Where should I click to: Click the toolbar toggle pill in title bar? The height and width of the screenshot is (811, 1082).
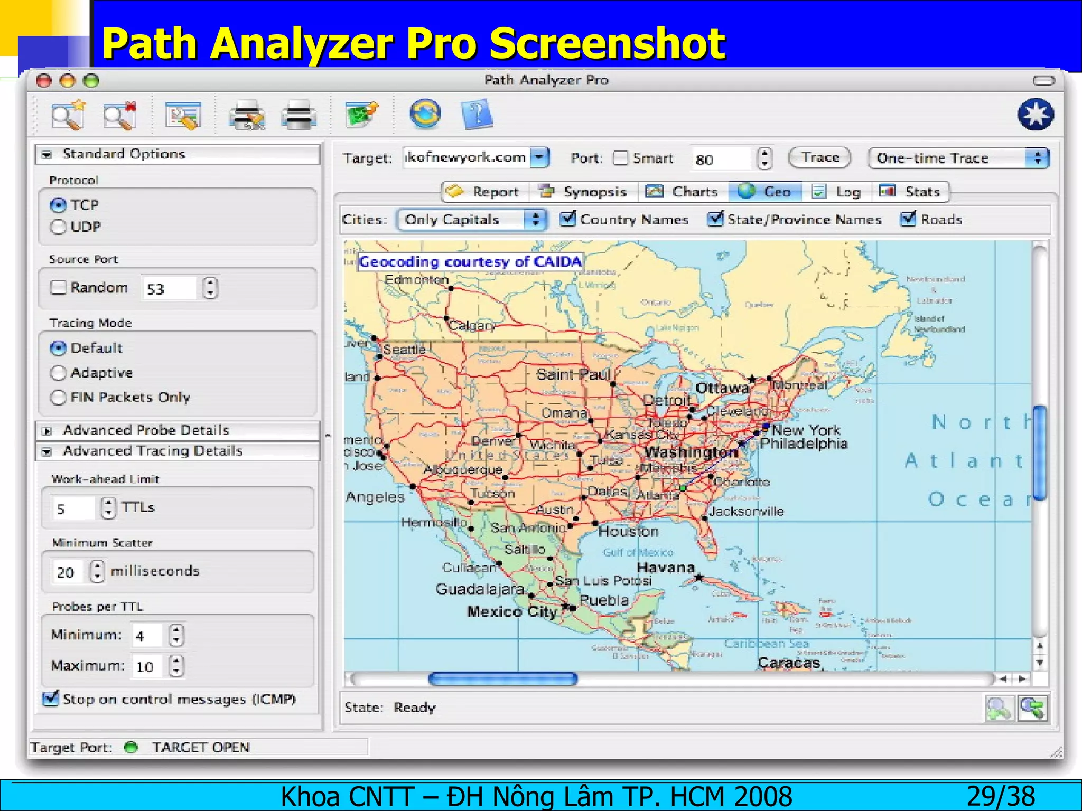(x=1043, y=80)
